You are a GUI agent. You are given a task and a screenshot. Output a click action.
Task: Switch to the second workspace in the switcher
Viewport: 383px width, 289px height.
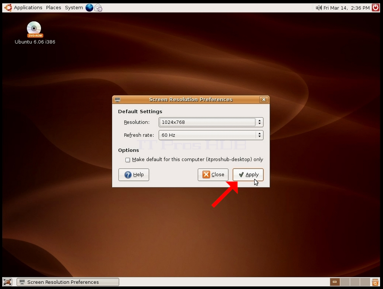coord(345,282)
